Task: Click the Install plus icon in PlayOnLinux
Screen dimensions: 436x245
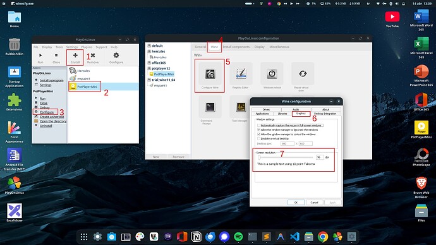Action: 75,56
